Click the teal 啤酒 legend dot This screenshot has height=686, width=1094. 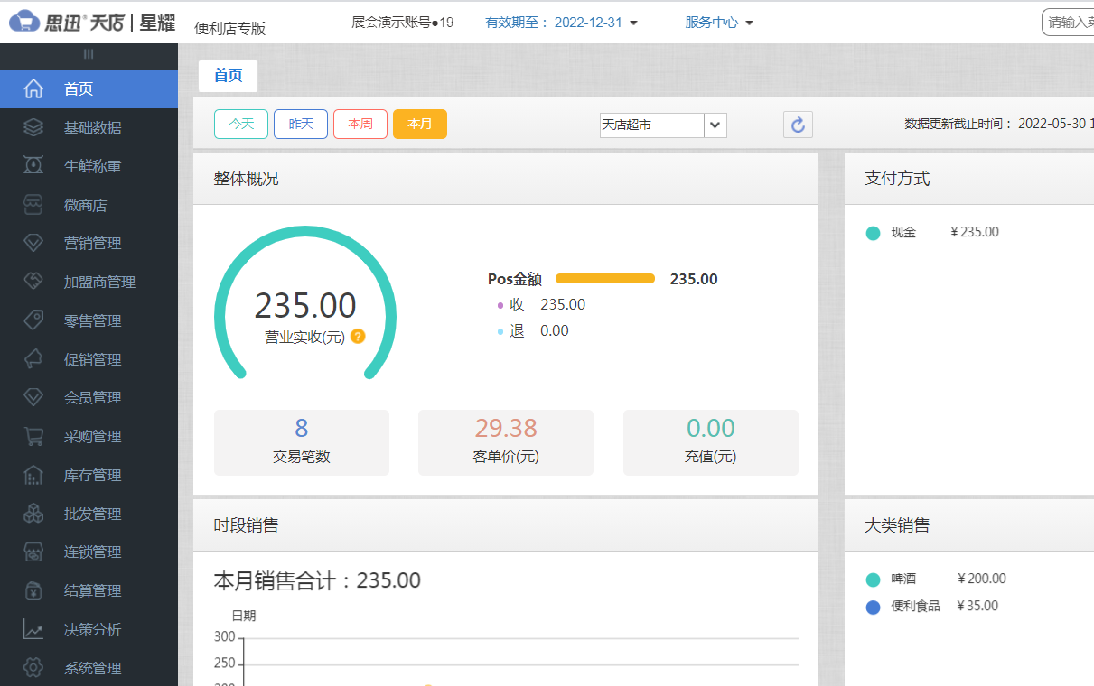[873, 579]
